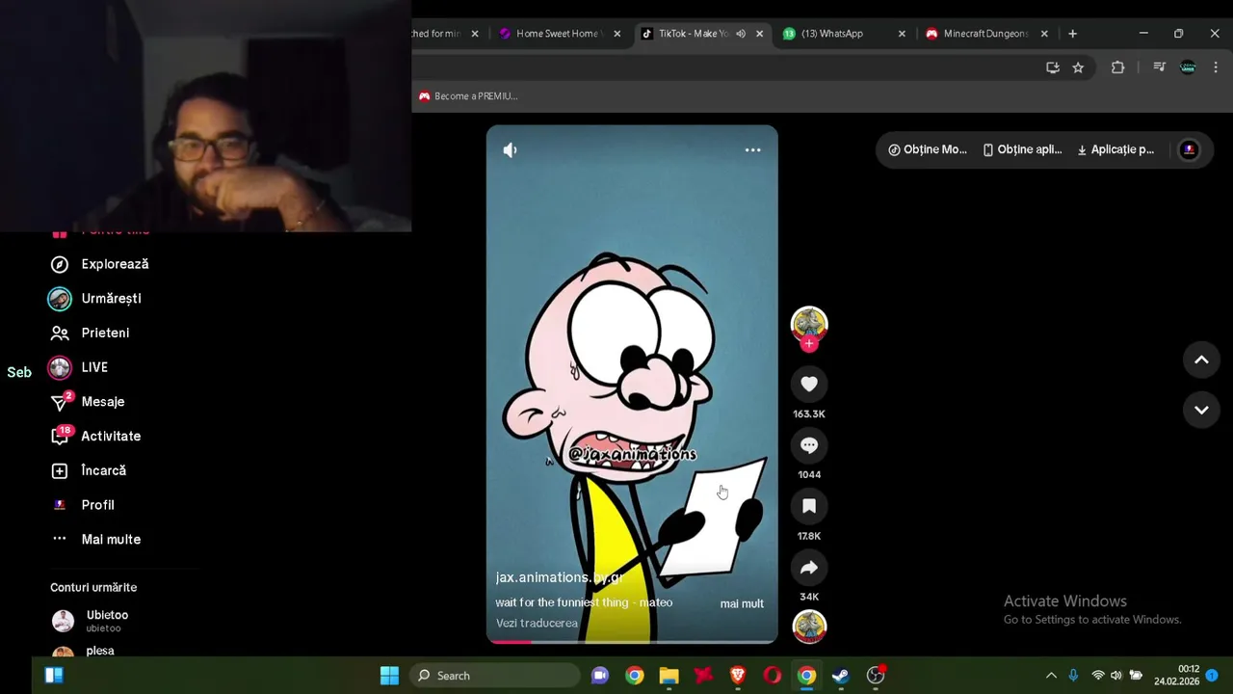Click install app icon in address bar

(1052, 67)
